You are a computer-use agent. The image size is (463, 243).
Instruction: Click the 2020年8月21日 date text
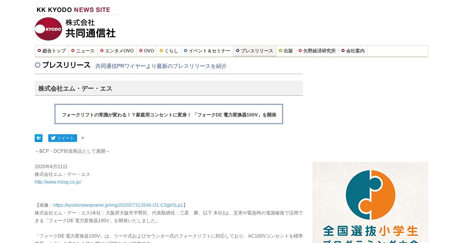pos(51,167)
